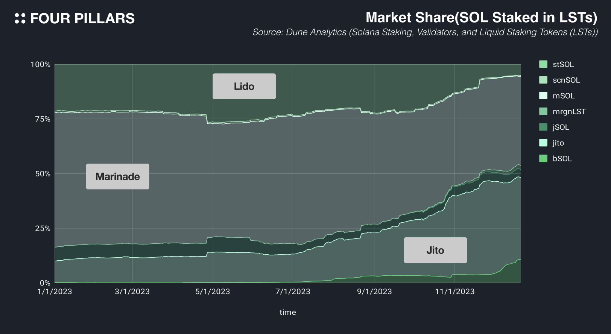Click the 'time' x-axis title

click(x=287, y=312)
